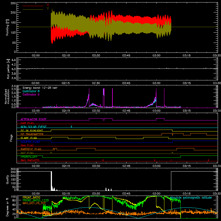Click the cyan "Collimator 8" legend entry
Viewport: 221px width, 221px height.
coord(31,91)
